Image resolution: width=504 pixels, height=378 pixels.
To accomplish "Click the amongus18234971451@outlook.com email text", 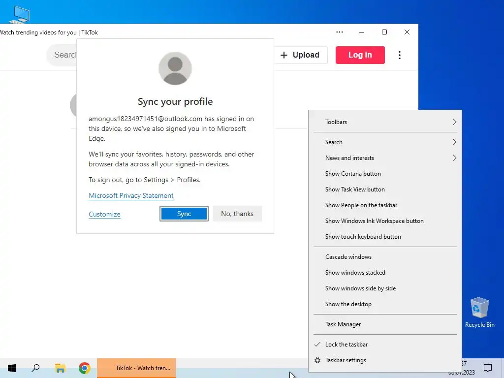I will click(145, 119).
